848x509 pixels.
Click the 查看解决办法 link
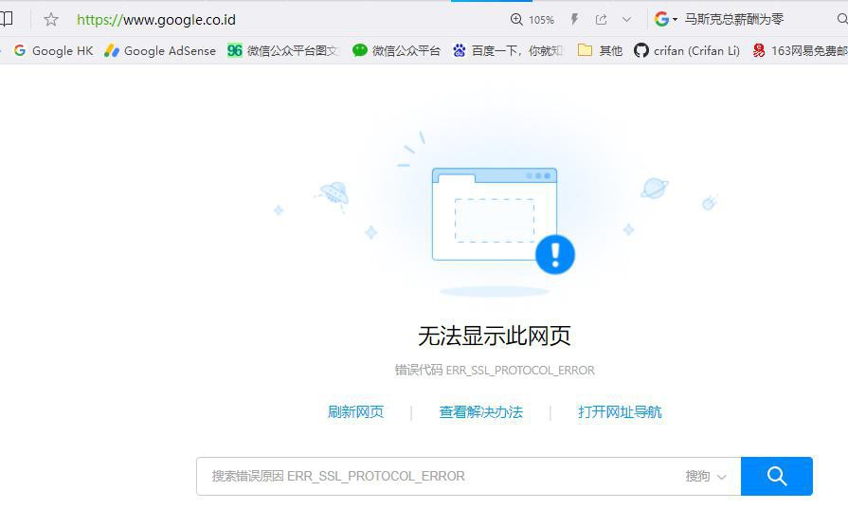click(480, 412)
